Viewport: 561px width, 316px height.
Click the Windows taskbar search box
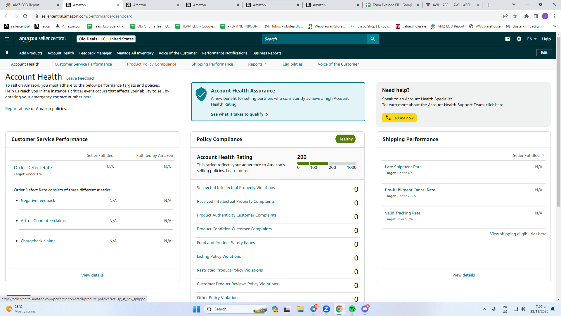pyautogui.click(x=236, y=309)
